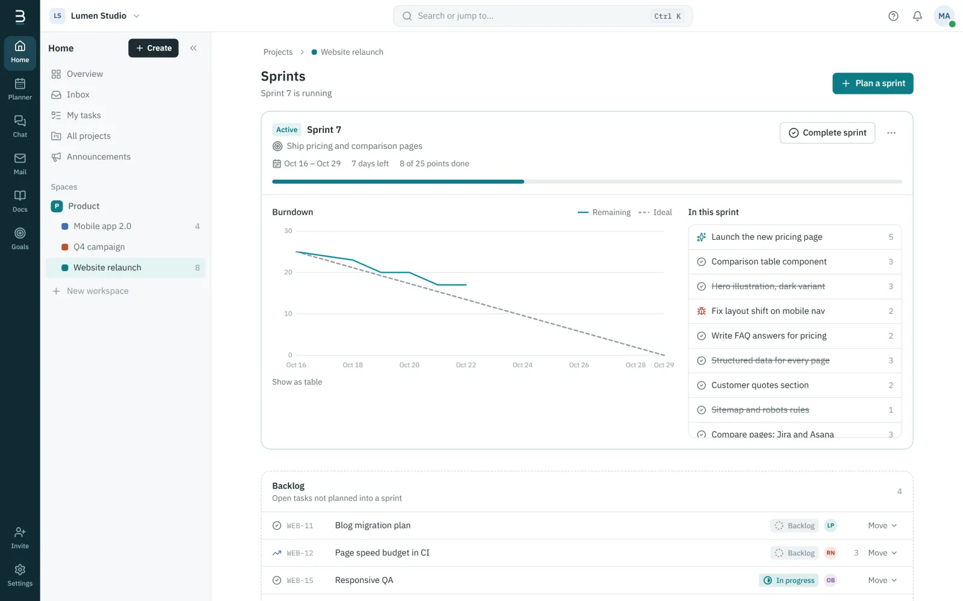
Task: Select Mobile app 2.0 project
Action: point(126,226)
